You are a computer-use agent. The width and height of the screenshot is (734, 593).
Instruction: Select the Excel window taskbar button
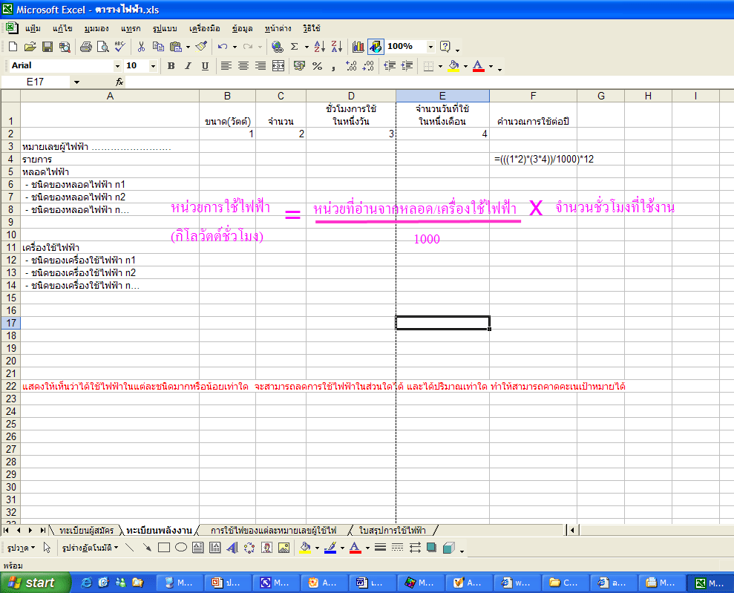click(x=710, y=583)
